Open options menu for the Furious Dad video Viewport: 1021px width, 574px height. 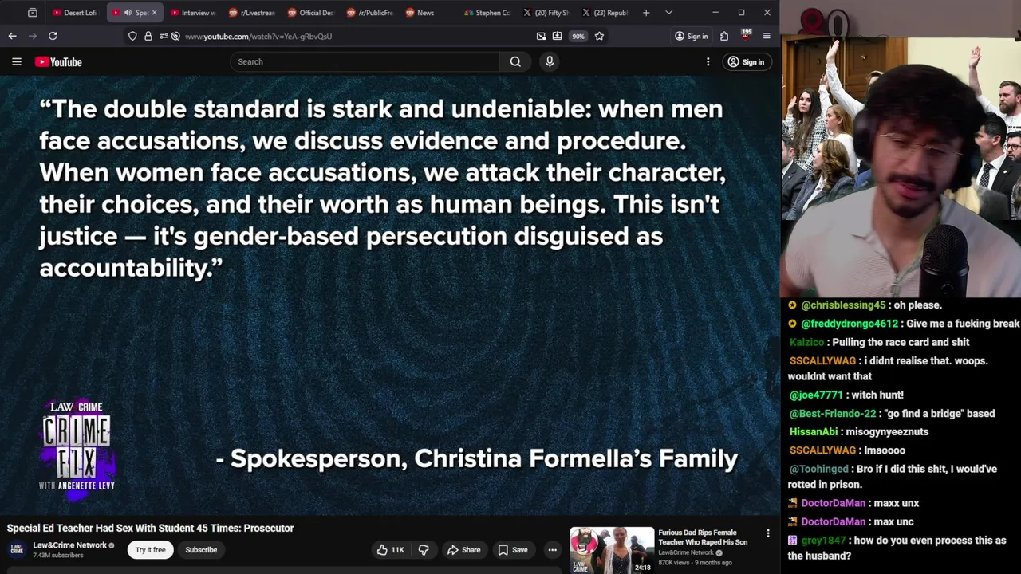click(x=768, y=533)
